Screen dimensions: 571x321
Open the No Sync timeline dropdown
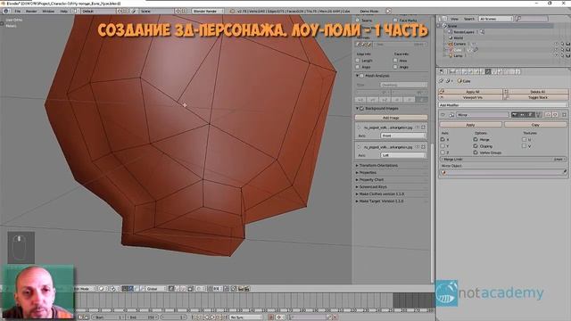tap(245, 317)
